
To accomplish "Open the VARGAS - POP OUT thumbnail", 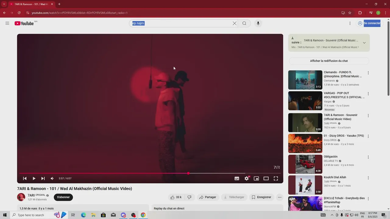I will pos(305,101).
